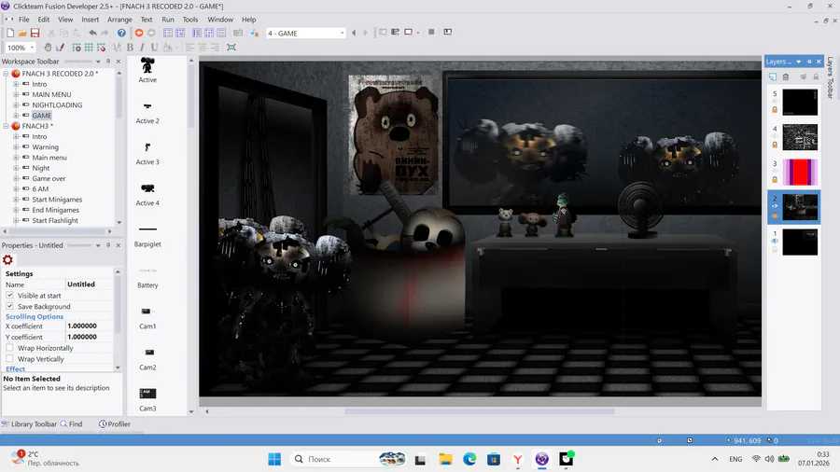Viewport: 840px width, 472px height.
Task: Toggle Visible at start checkbox
Action: pyautogui.click(x=9, y=296)
